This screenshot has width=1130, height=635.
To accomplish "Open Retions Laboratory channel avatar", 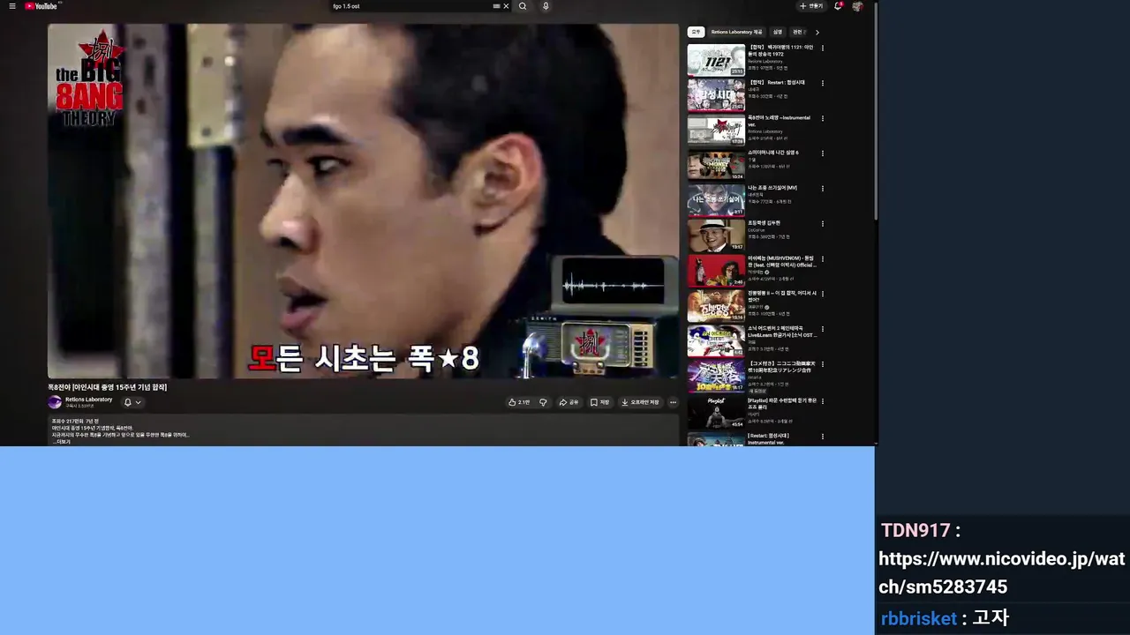I will [x=55, y=402].
